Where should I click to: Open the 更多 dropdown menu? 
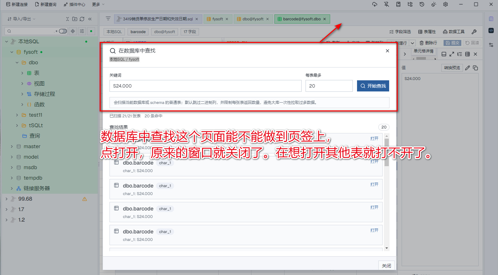coord(98,4)
